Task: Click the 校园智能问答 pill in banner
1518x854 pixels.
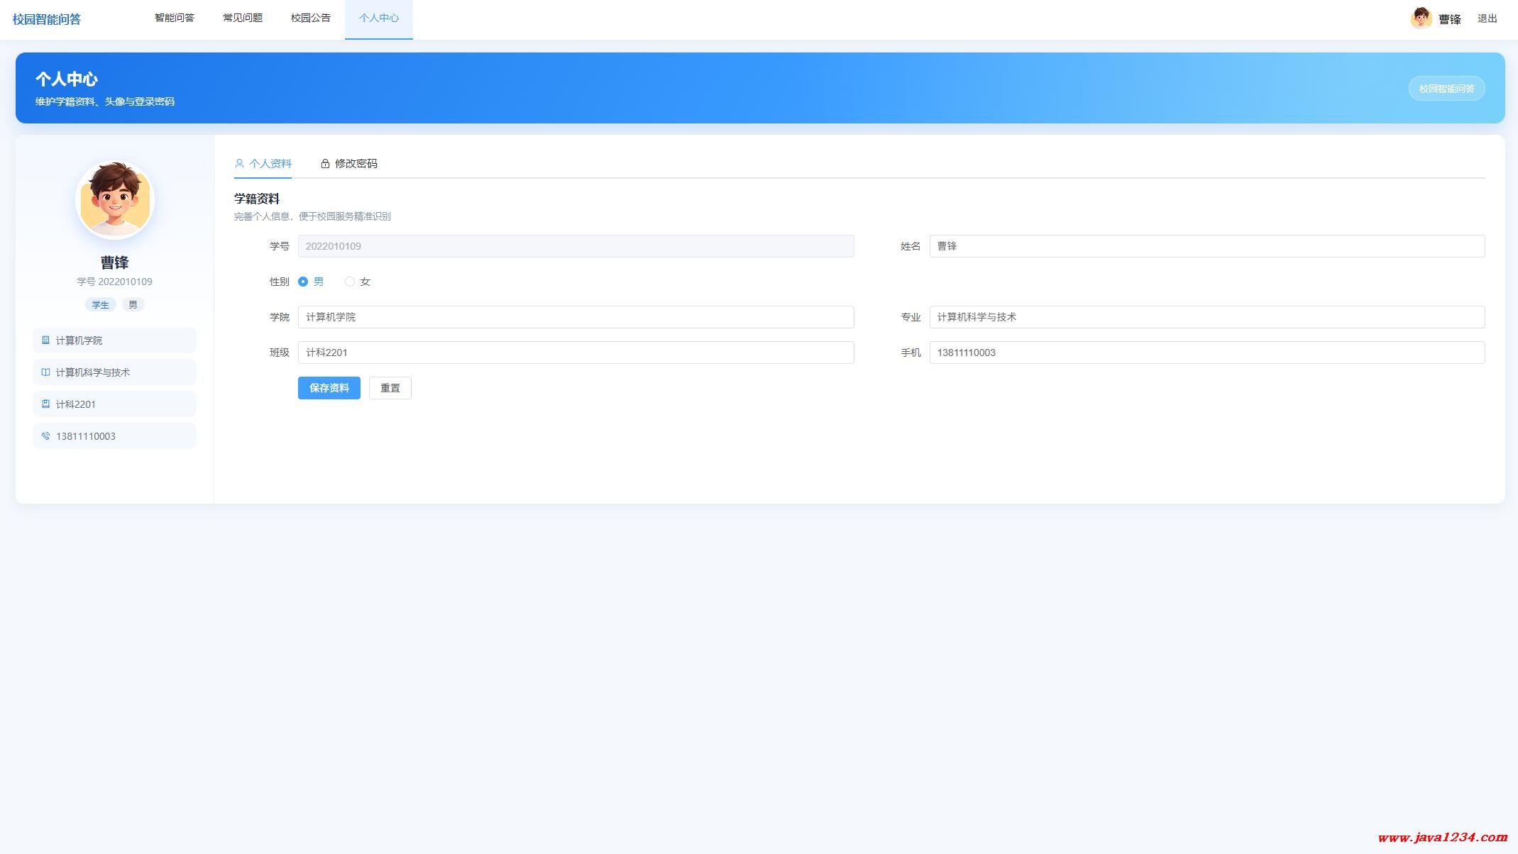Action: [1446, 89]
